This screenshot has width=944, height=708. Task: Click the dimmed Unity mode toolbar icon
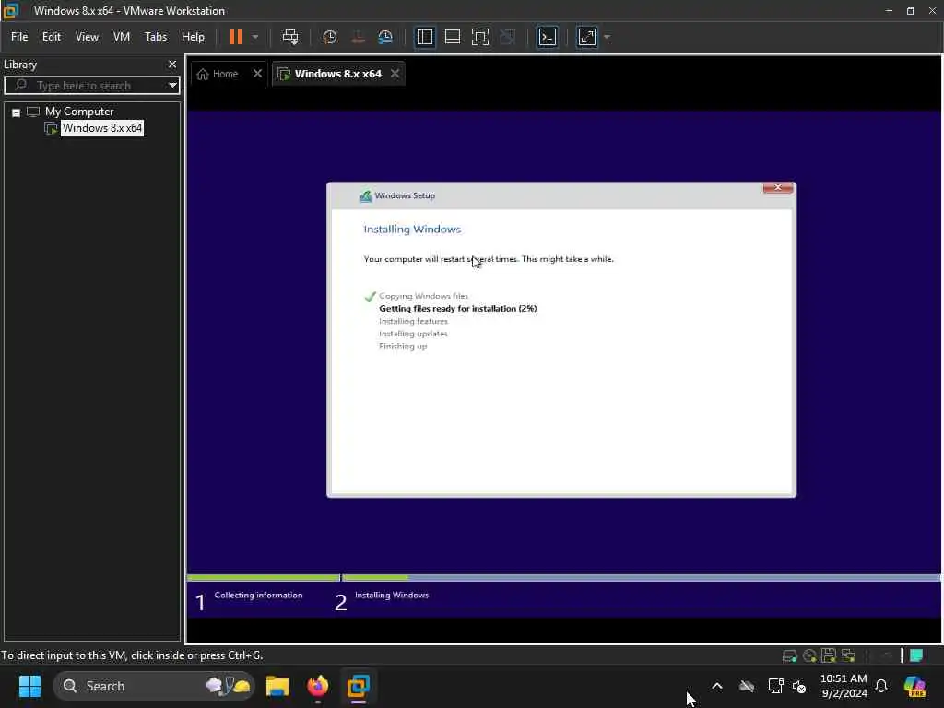tap(508, 37)
